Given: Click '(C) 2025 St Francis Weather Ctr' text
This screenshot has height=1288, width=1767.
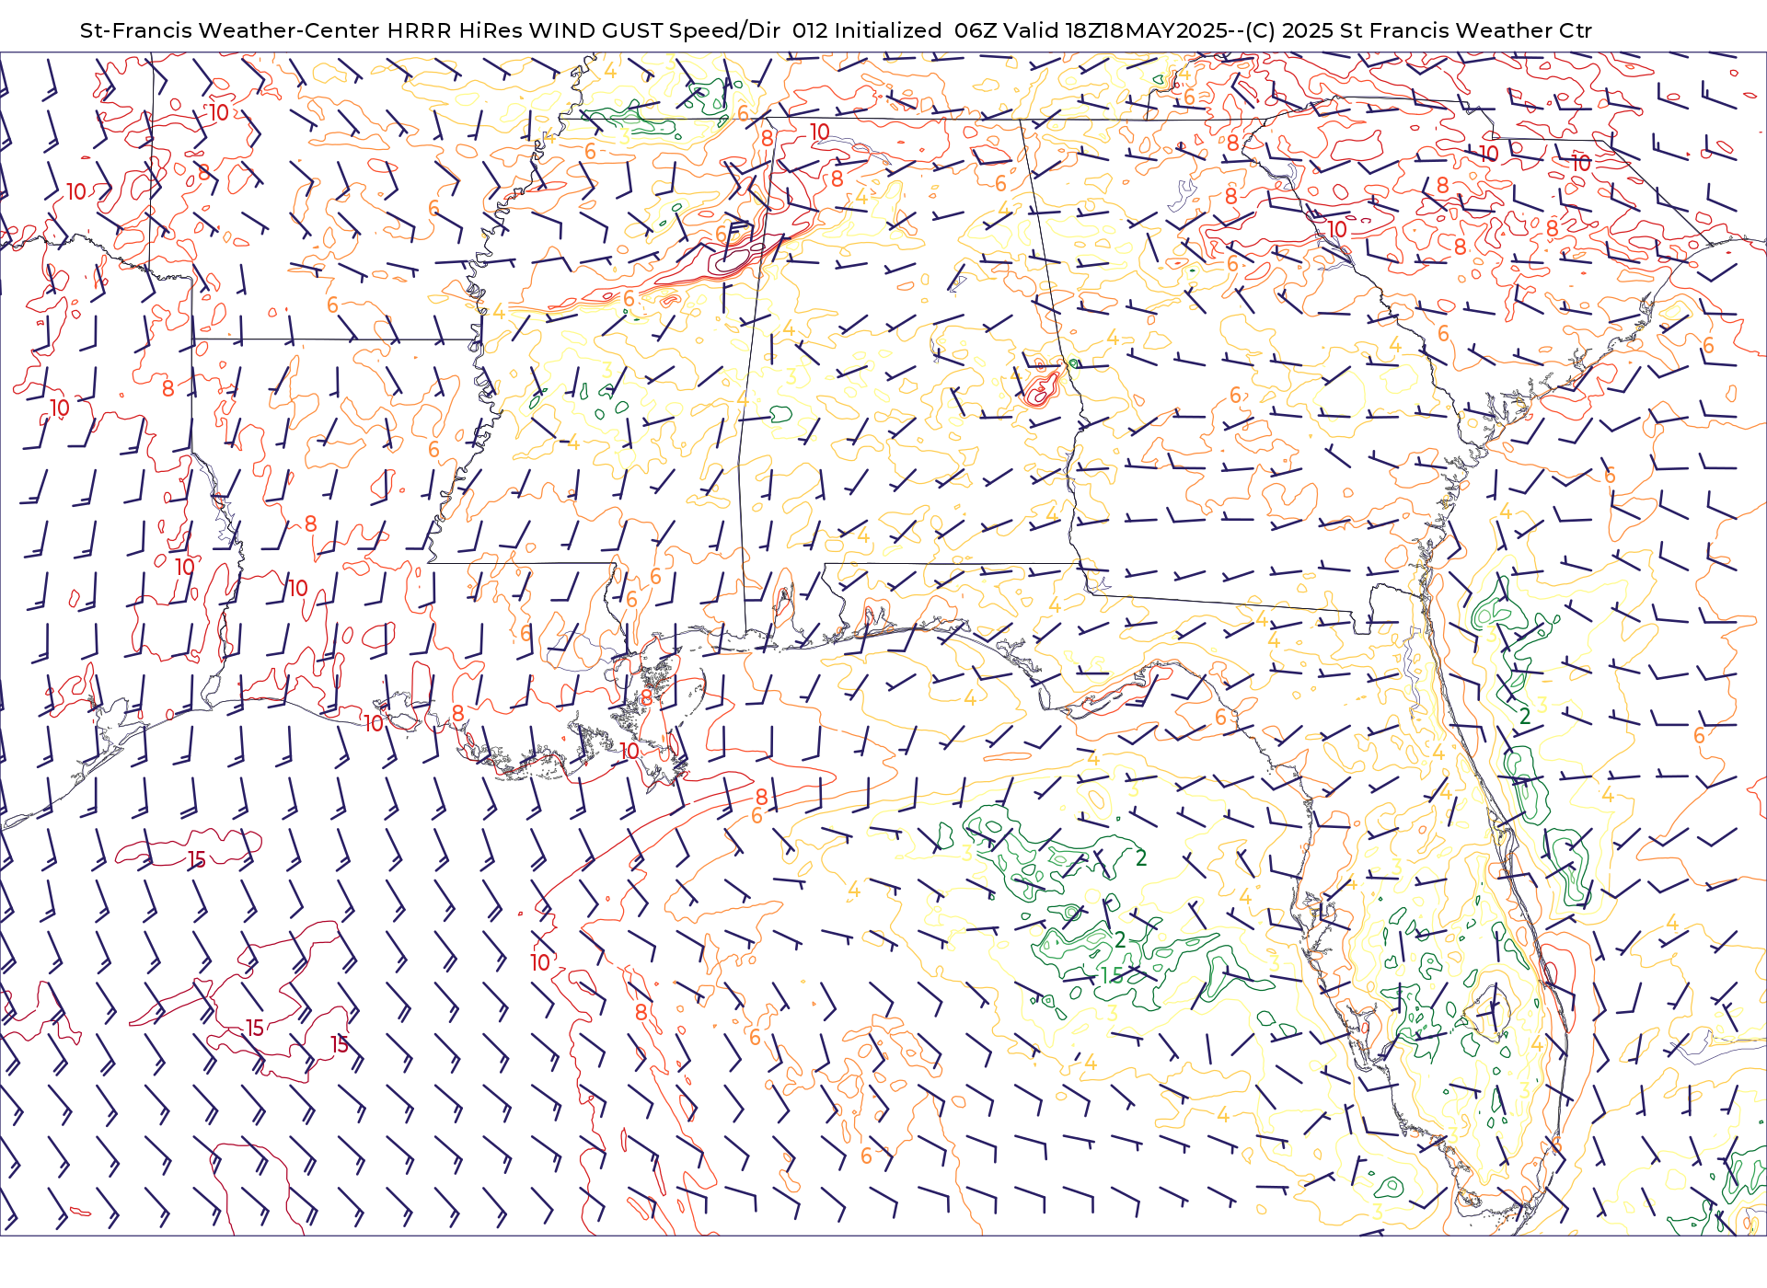Looking at the screenshot, I should point(1419,30).
